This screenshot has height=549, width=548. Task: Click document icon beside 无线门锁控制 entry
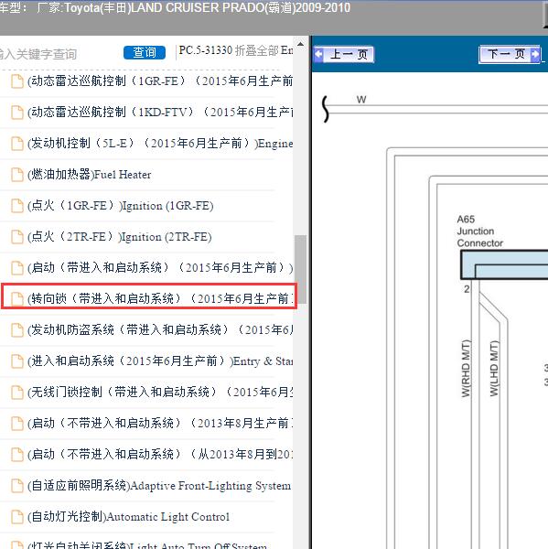tap(16, 393)
